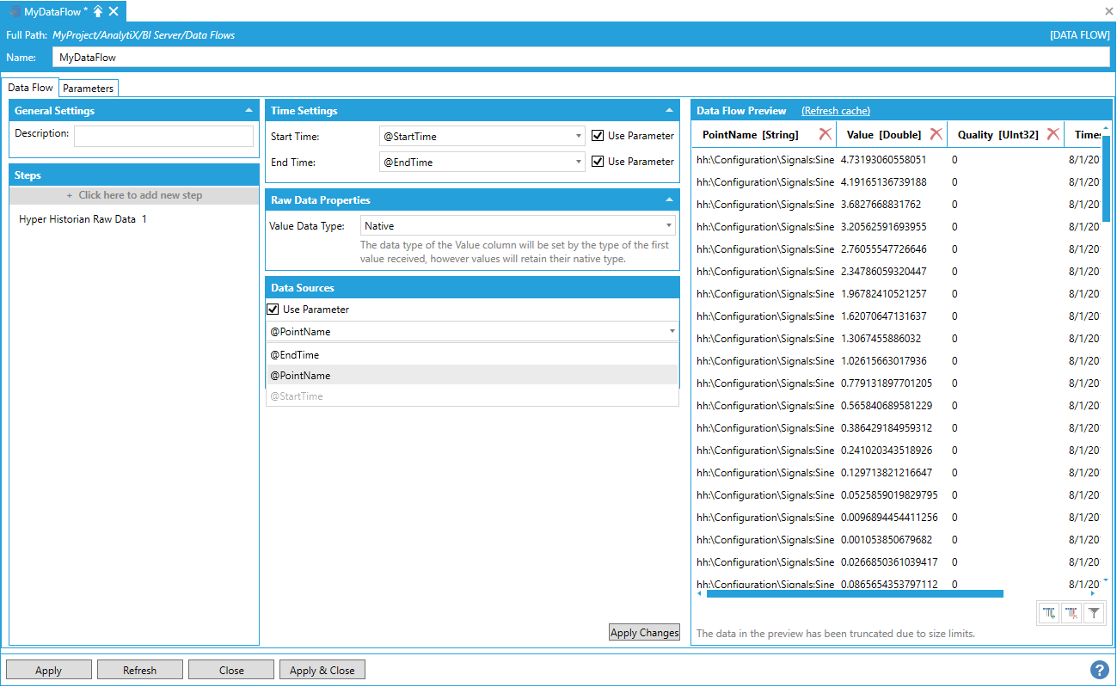This screenshot has width=1117, height=687.
Task: Click the add column icon in preview
Action: [x=1049, y=613]
